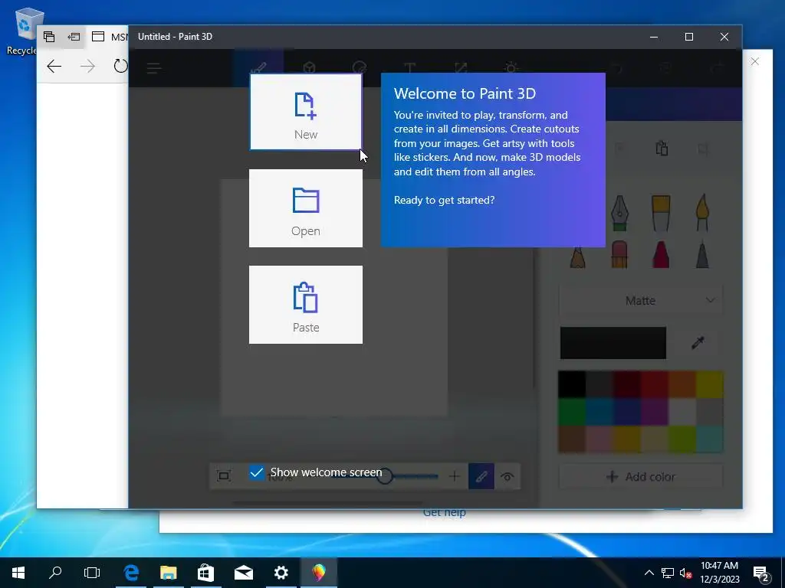Screen dimensions: 785x588
Task: Choose the turquoise swatch in the bottom palette row
Action: pyautogui.click(x=709, y=439)
